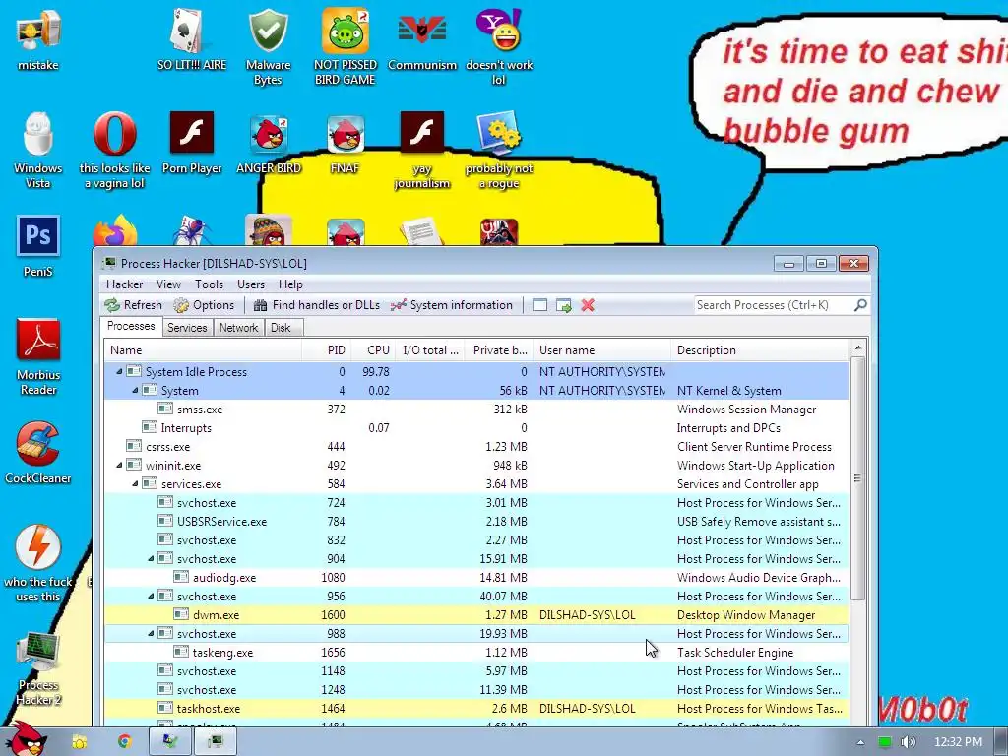This screenshot has width=1008, height=756.
Task: Click the red X kill-window toolbar icon
Action: (588, 305)
